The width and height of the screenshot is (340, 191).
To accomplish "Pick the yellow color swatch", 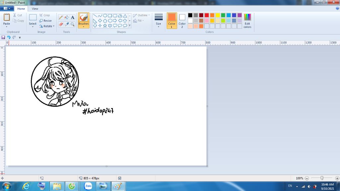I will click(x=218, y=15).
